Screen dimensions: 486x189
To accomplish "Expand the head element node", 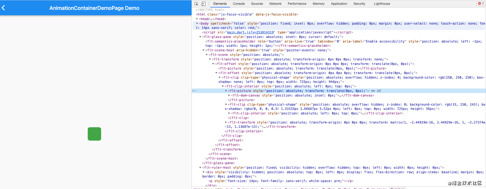I will point(197,19).
